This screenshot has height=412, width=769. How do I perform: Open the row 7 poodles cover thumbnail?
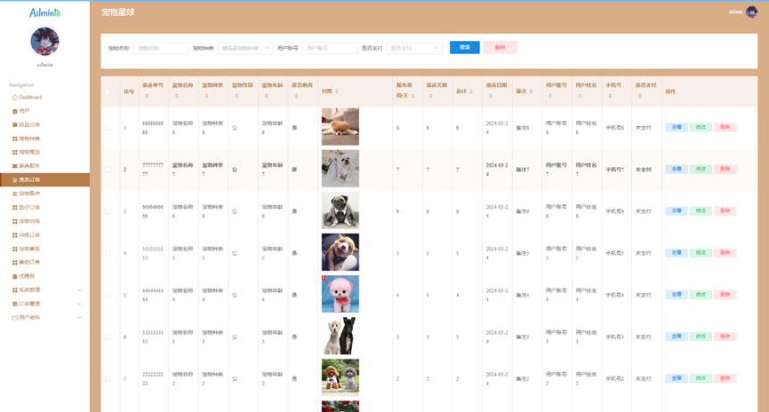340,377
